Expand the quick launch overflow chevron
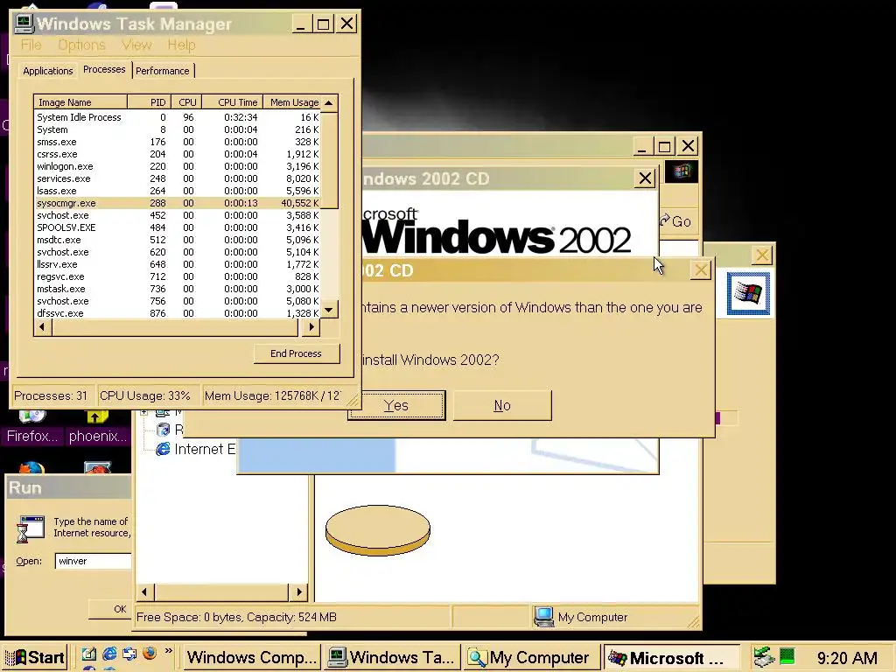Image resolution: width=896 pixels, height=672 pixels. click(x=168, y=651)
